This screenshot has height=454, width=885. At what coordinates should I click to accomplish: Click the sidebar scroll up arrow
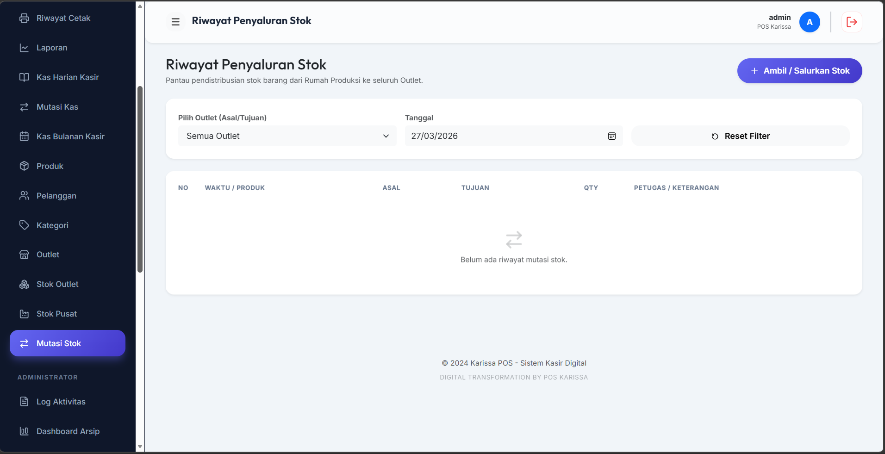click(x=140, y=6)
